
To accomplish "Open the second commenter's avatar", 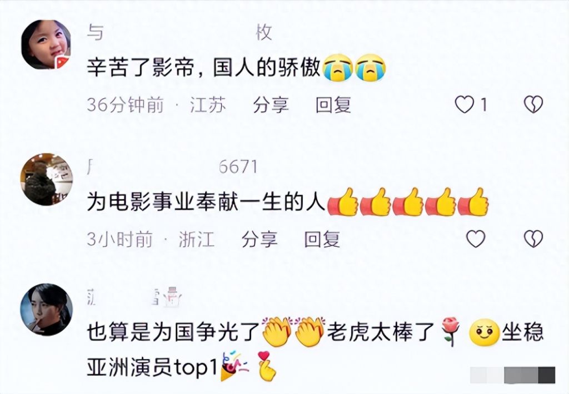I will [46, 179].
